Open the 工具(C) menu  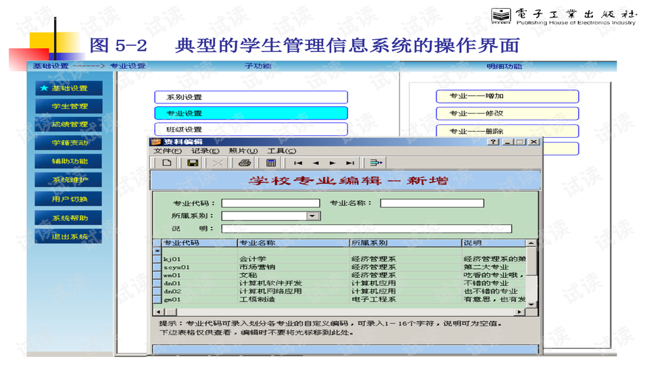281,151
